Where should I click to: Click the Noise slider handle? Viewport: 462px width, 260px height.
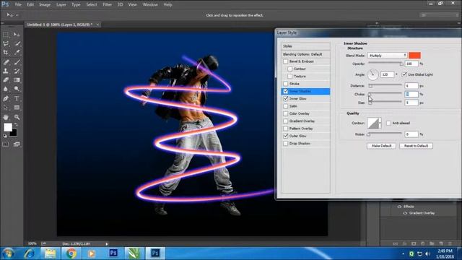(368, 135)
